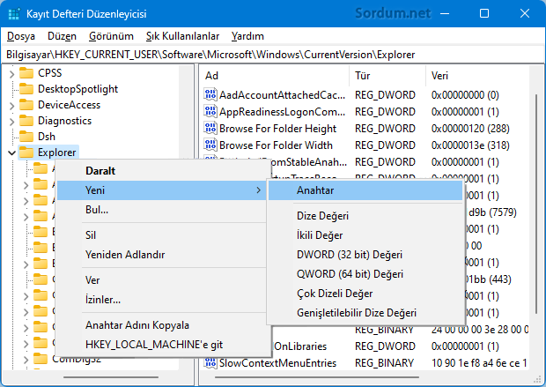Viewport: 546px width, 387px height.
Task: Click the Registry Editor app icon in title bar
Action: [x=14, y=14]
